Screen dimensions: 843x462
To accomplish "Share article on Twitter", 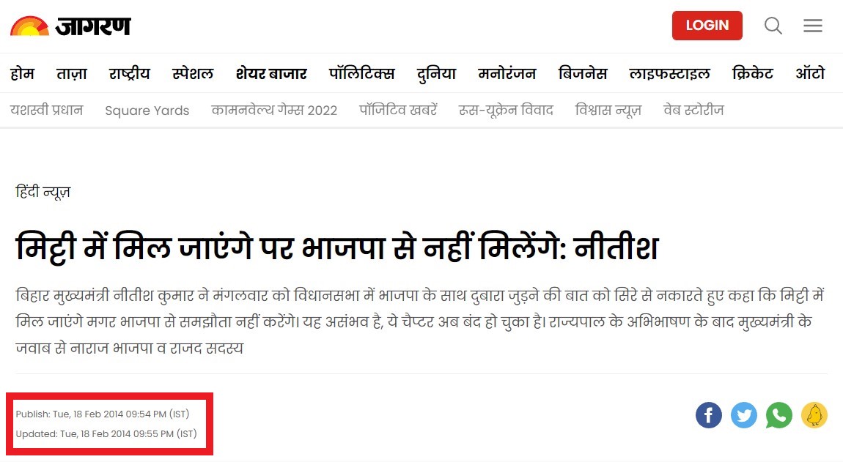I will [744, 414].
